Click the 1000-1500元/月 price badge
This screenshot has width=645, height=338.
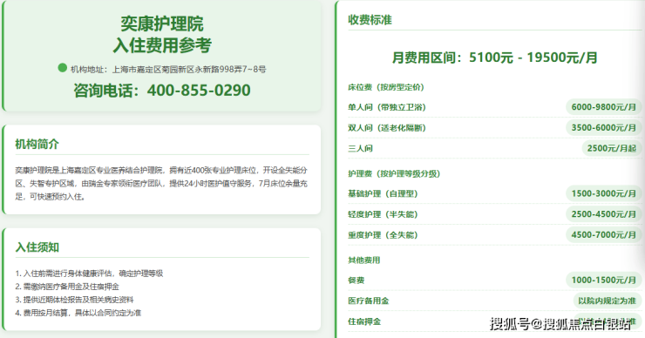tap(603, 280)
